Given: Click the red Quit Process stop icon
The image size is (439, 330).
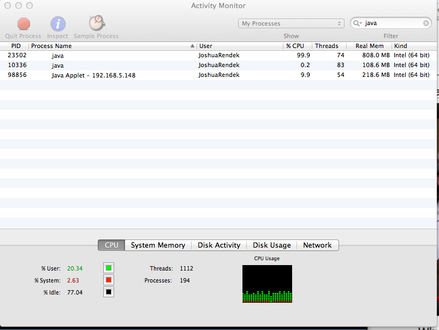Looking at the screenshot, I should (x=23, y=24).
